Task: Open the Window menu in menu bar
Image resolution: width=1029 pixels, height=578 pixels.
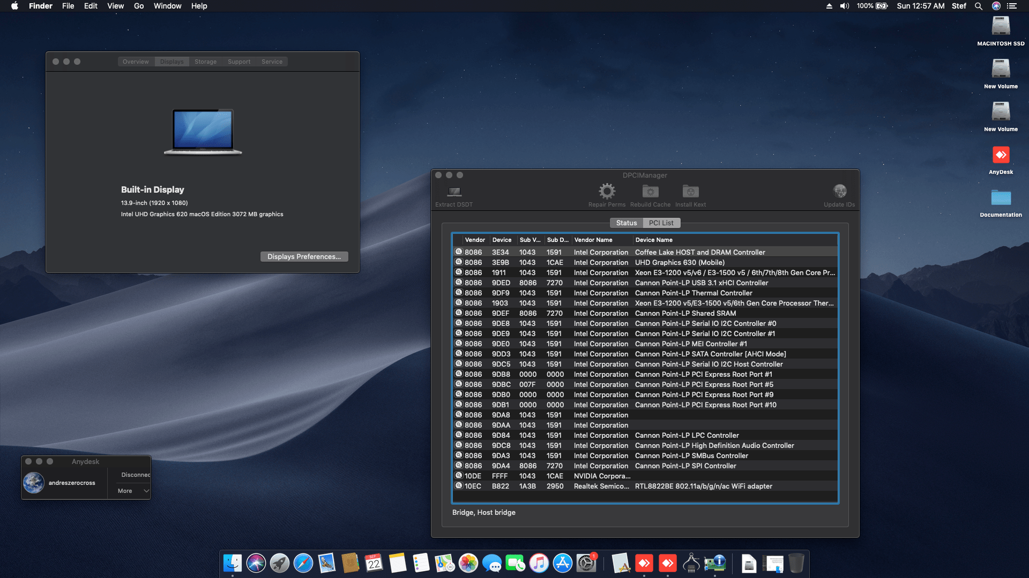Action: click(x=167, y=6)
